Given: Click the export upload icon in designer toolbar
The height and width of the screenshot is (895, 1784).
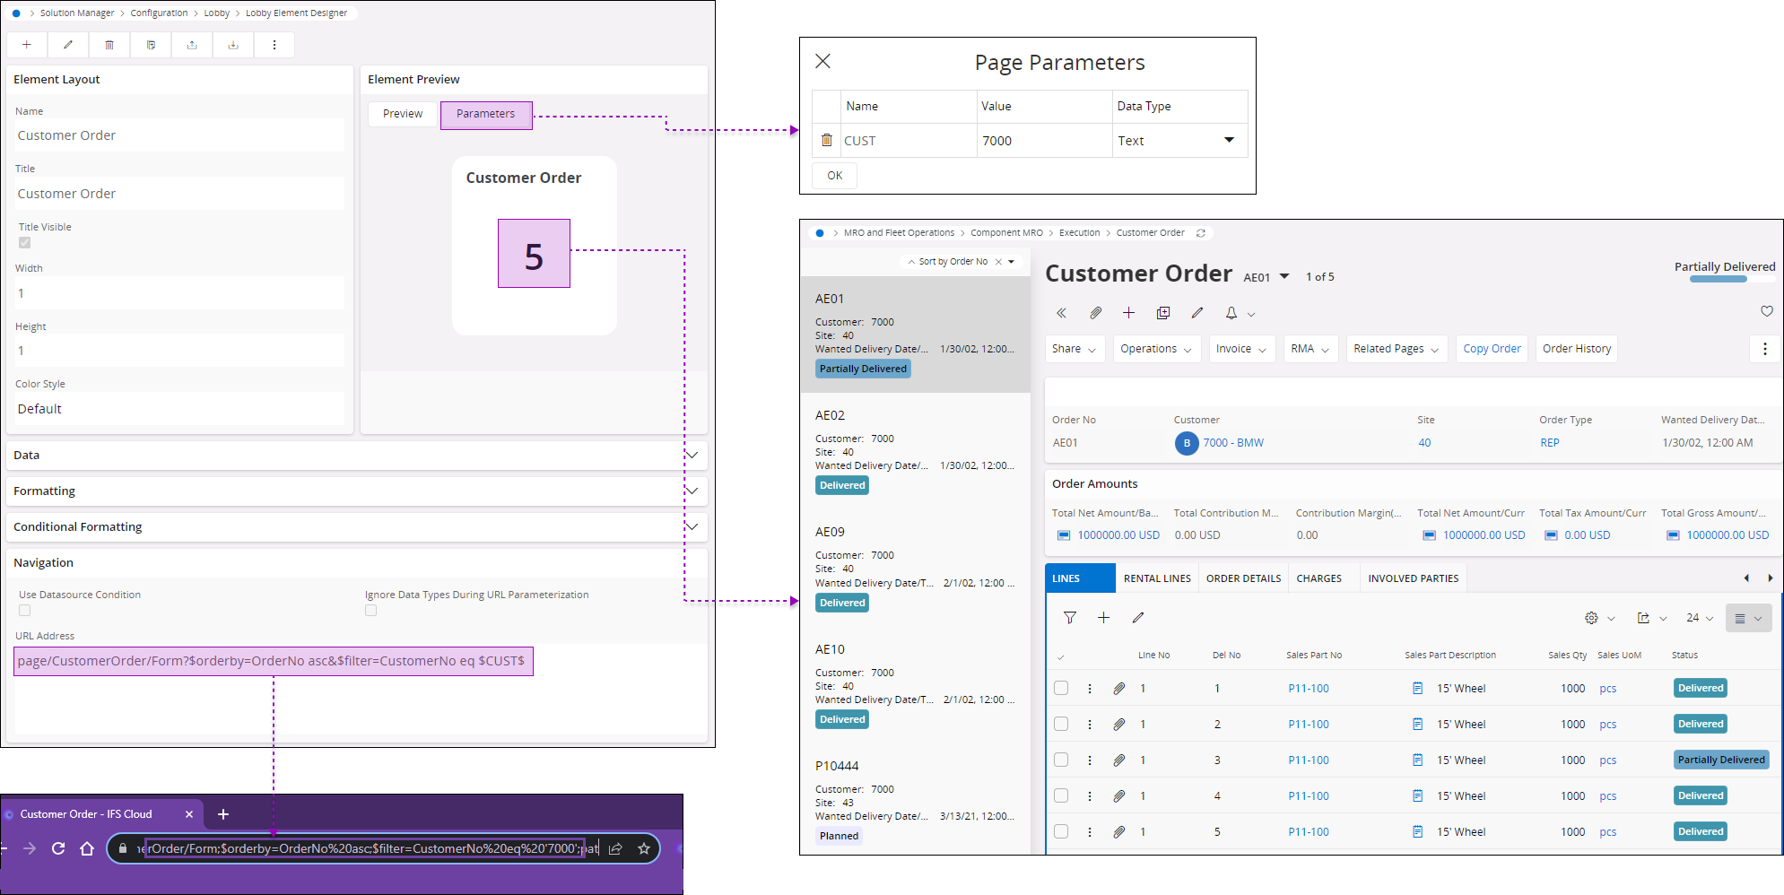Looking at the screenshot, I should (192, 45).
